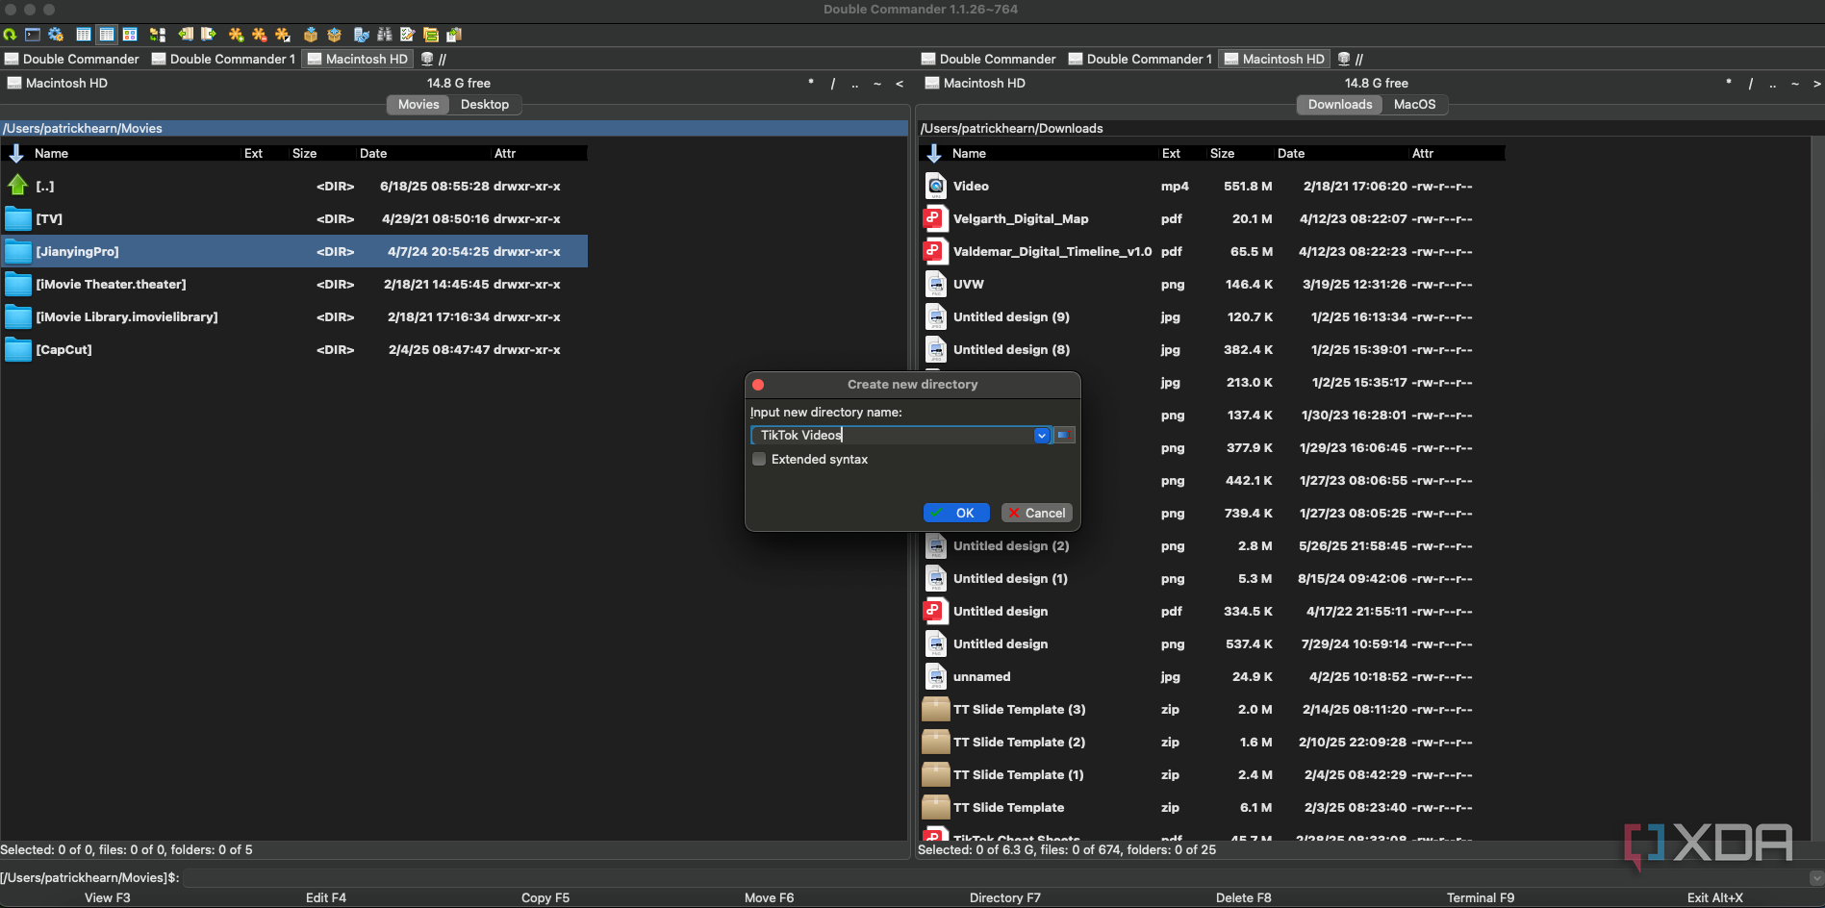Click the synchronize directories folder icon

click(431, 35)
